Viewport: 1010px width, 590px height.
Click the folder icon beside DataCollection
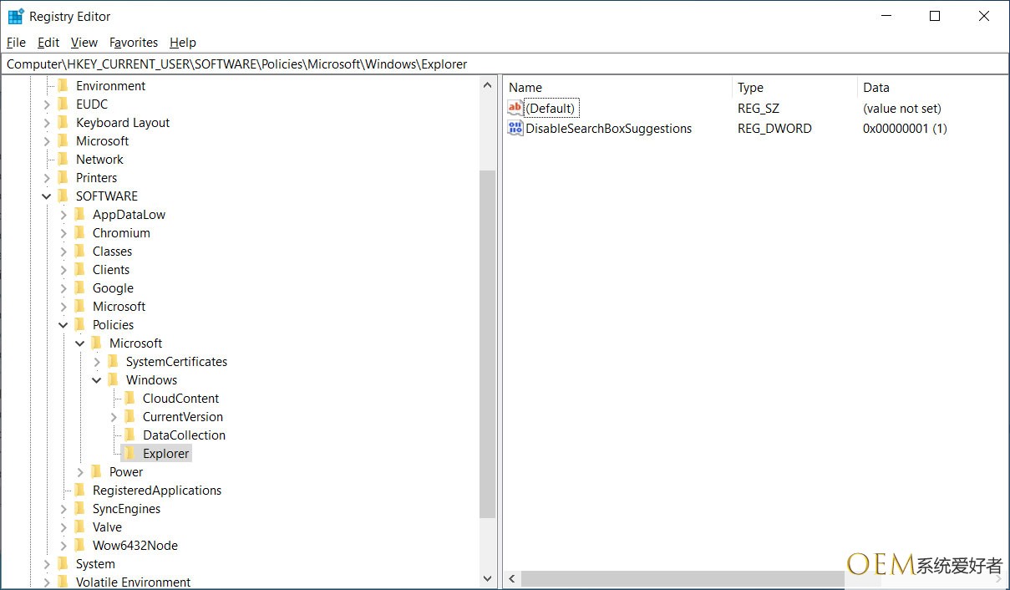tap(129, 435)
